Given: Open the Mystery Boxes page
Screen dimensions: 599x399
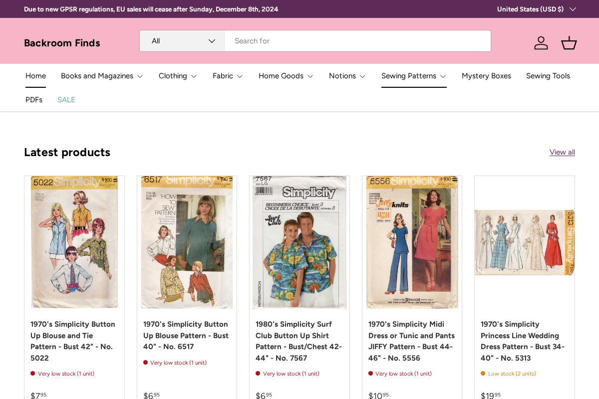Looking at the screenshot, I should [486, 76].
